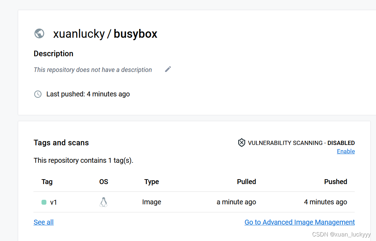Open the v1 tag
The image size is (376, 241).
click(53, 202)
